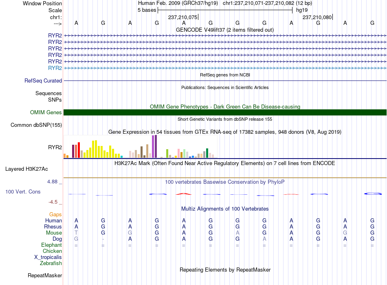Viewport: 387px width, 285px height.
Task: Click the 100 Vert. Cons label
Action: tap(23, 191)
